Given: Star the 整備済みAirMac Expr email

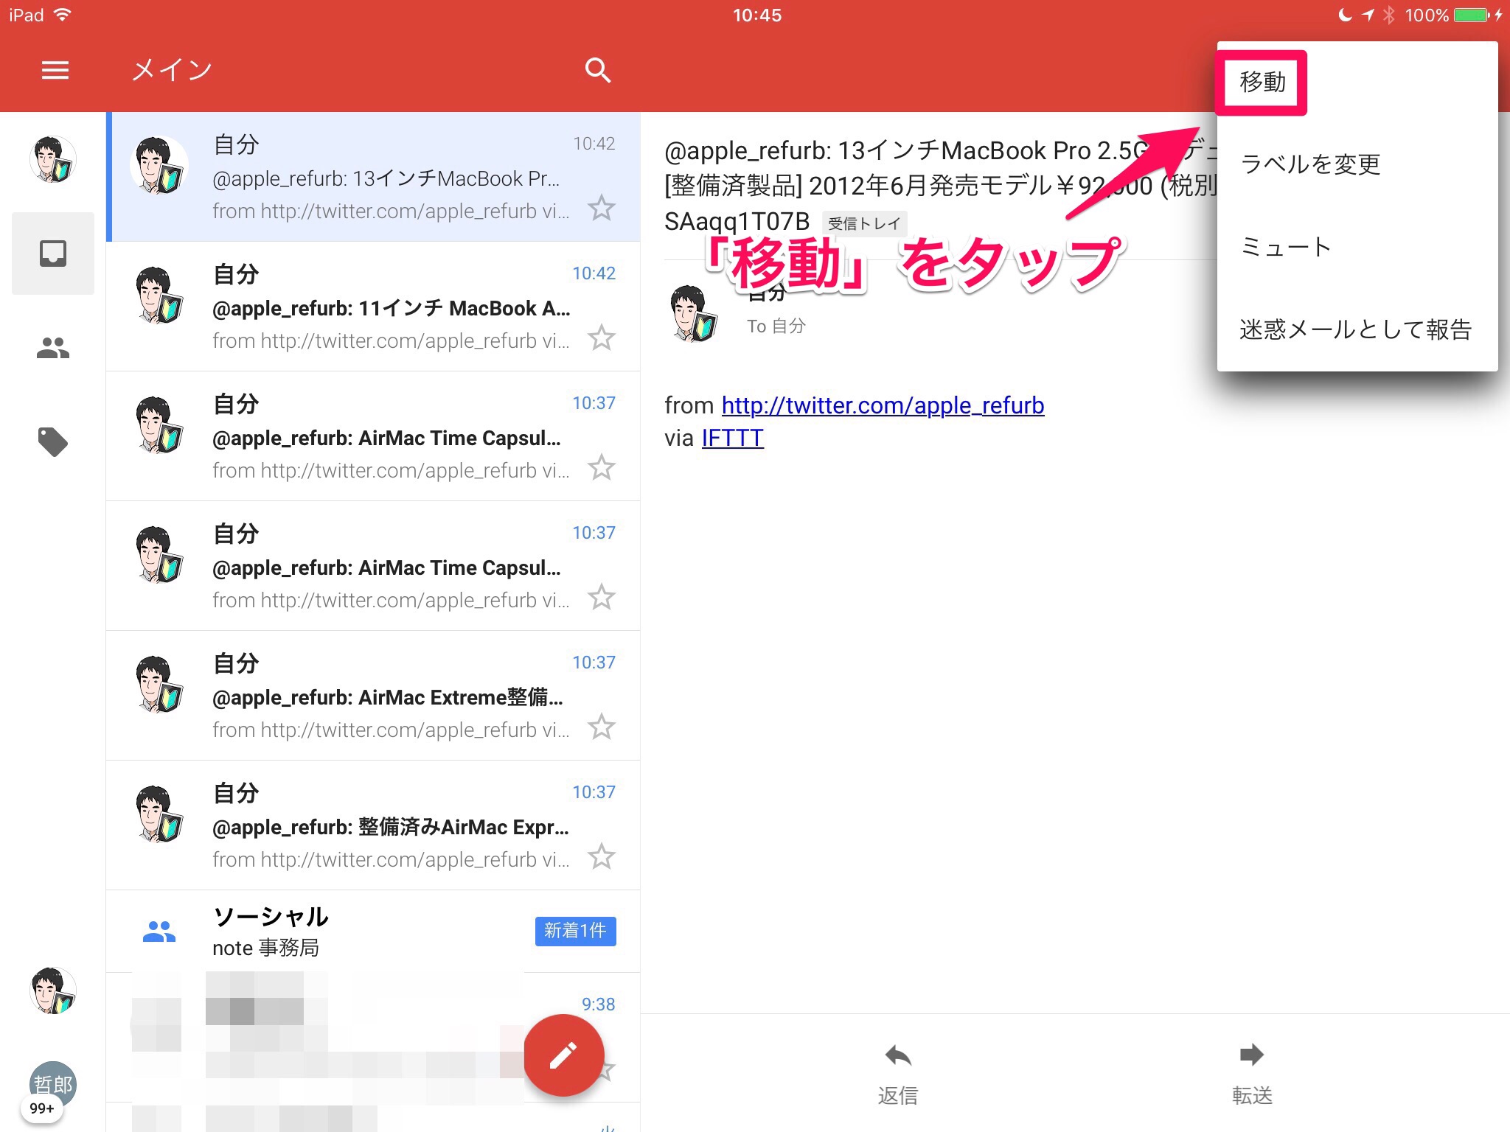Looking at the screenshot, I should (x=602, y=856).
